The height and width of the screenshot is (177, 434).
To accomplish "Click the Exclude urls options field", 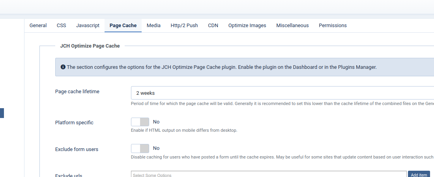I will click(269, 175).
